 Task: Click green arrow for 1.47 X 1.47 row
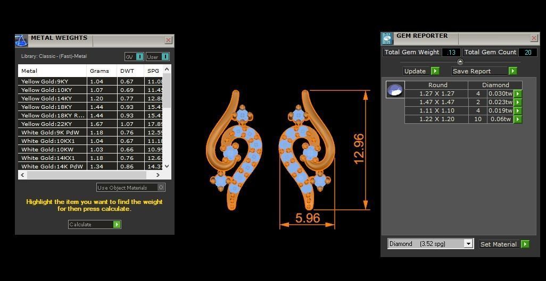pyautogui.click(x=518, y=102)
